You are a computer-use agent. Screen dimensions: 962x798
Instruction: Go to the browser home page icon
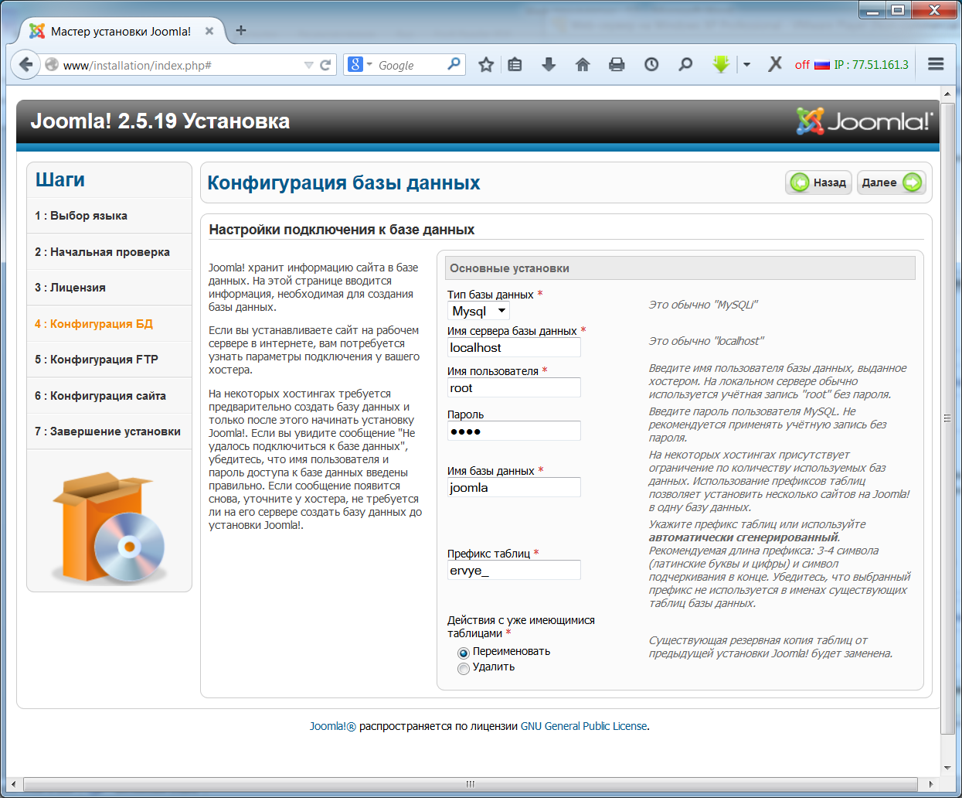583,65
